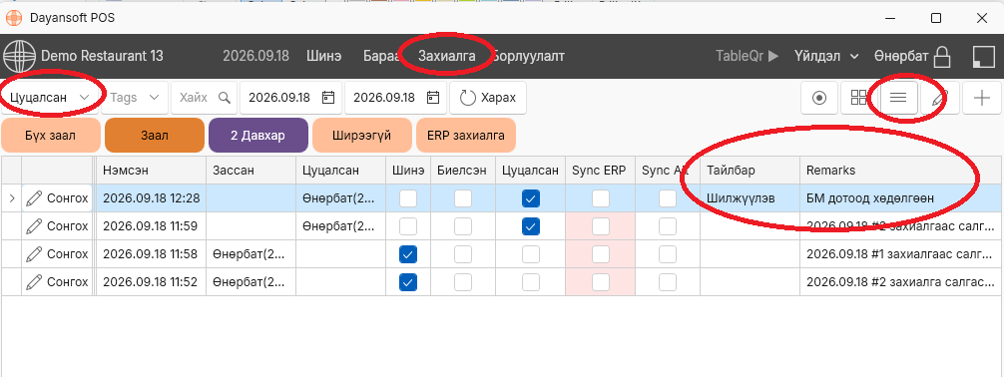Sort by the Зассан column header

point(251,171)
